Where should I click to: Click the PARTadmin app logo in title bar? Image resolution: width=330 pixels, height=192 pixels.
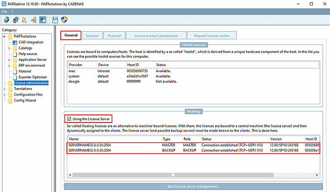[4, 4]
